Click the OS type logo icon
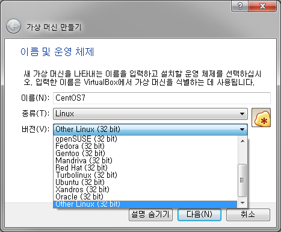This screenshot has width=281, height=232. pos(261,118)
